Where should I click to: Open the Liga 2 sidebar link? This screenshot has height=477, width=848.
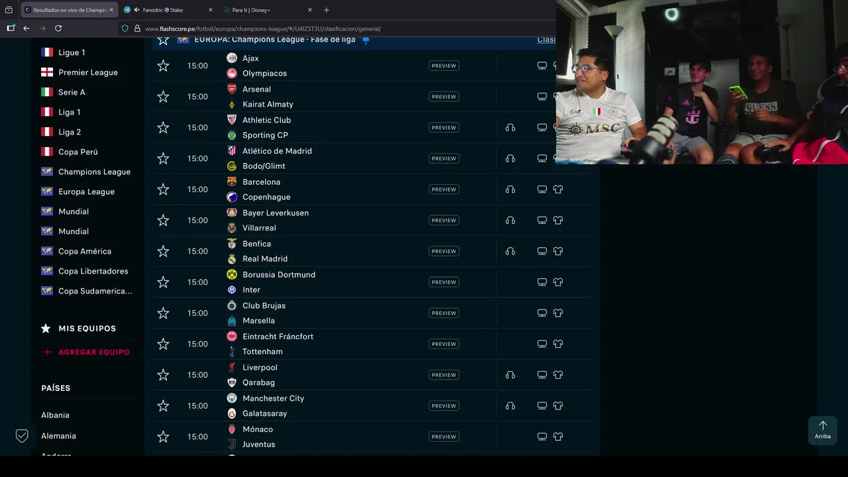pos(69,132)
